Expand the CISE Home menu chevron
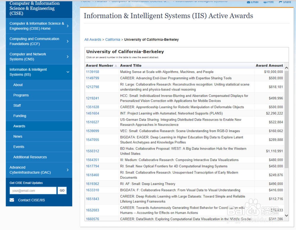Image resolution: width=296 pixels, height=230 pixels. (x=68, y=26)
